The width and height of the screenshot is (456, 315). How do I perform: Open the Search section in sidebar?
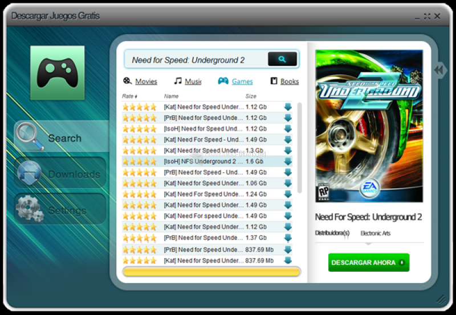[62, 136]
